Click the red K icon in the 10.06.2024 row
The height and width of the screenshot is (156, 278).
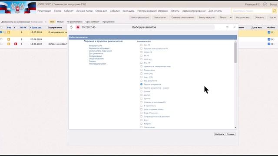(x=16, y=44)
